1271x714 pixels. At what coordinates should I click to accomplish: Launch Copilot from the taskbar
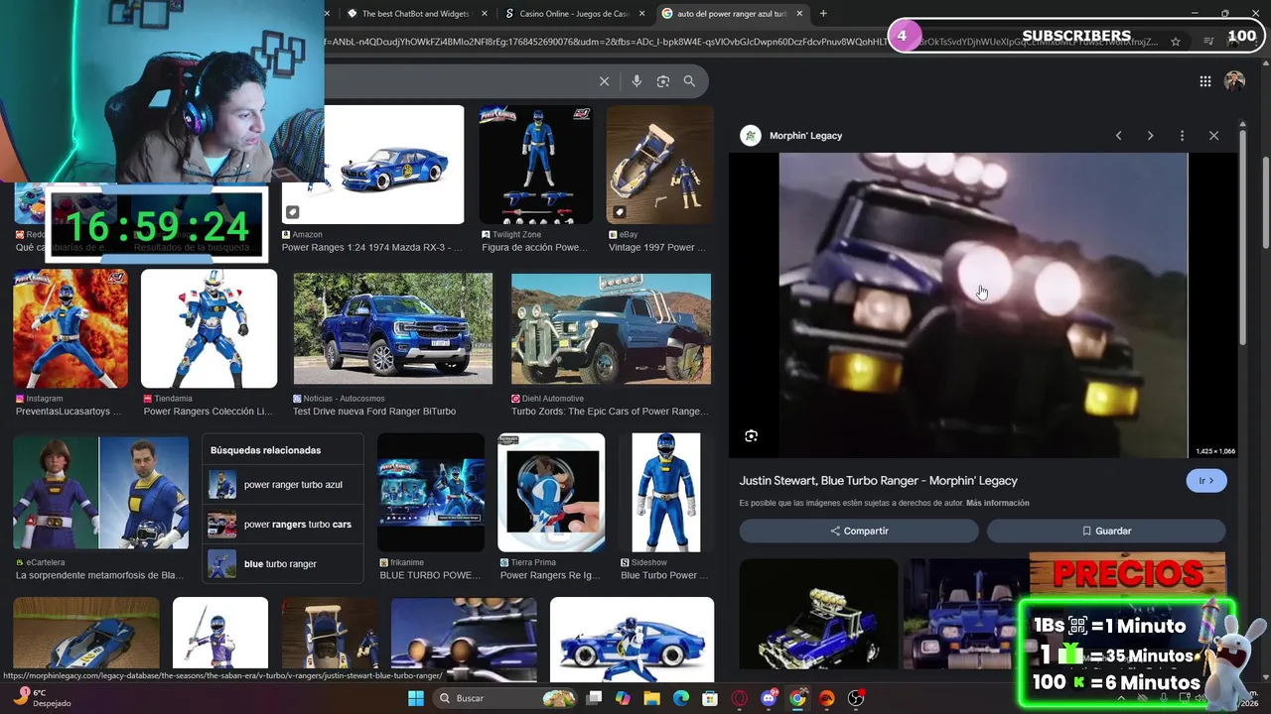coord(623,698)
